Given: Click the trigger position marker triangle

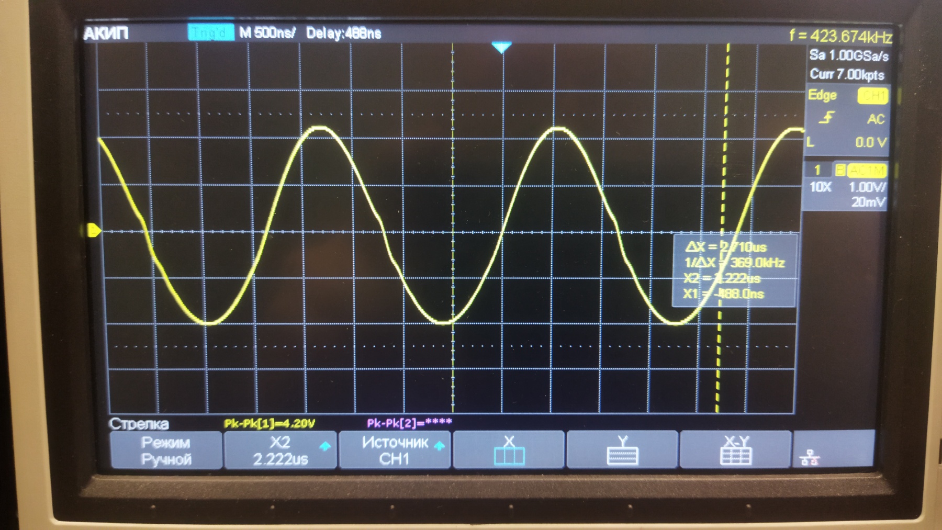Looking at the screenshot, I should pyautogui.click(x=501, y=48).
